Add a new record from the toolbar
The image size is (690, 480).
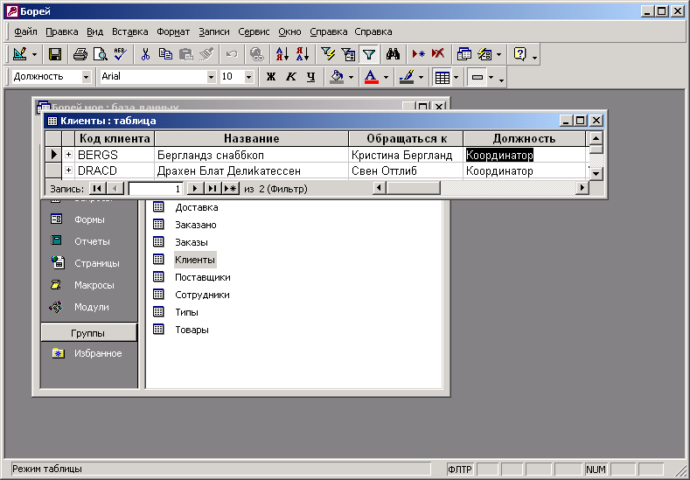tap(418, 54)
